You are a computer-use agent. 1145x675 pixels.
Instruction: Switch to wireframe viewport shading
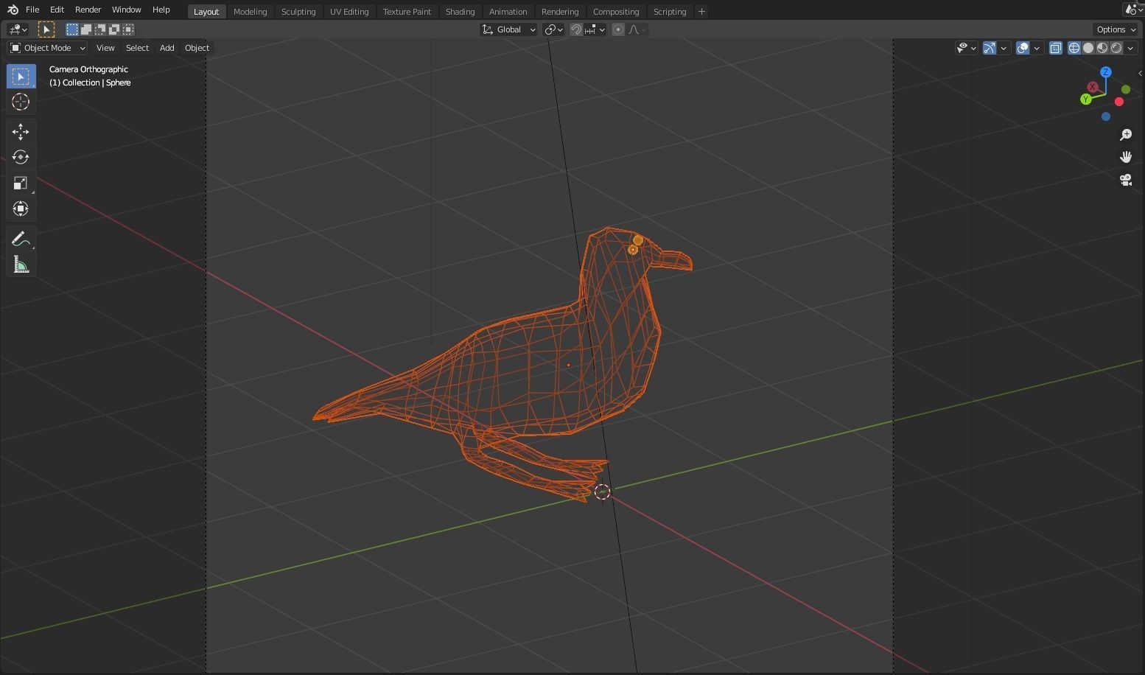pos(1074,48)
